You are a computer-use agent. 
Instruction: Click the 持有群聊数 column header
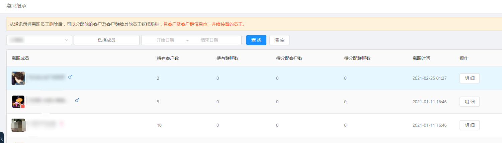(228, 58)
